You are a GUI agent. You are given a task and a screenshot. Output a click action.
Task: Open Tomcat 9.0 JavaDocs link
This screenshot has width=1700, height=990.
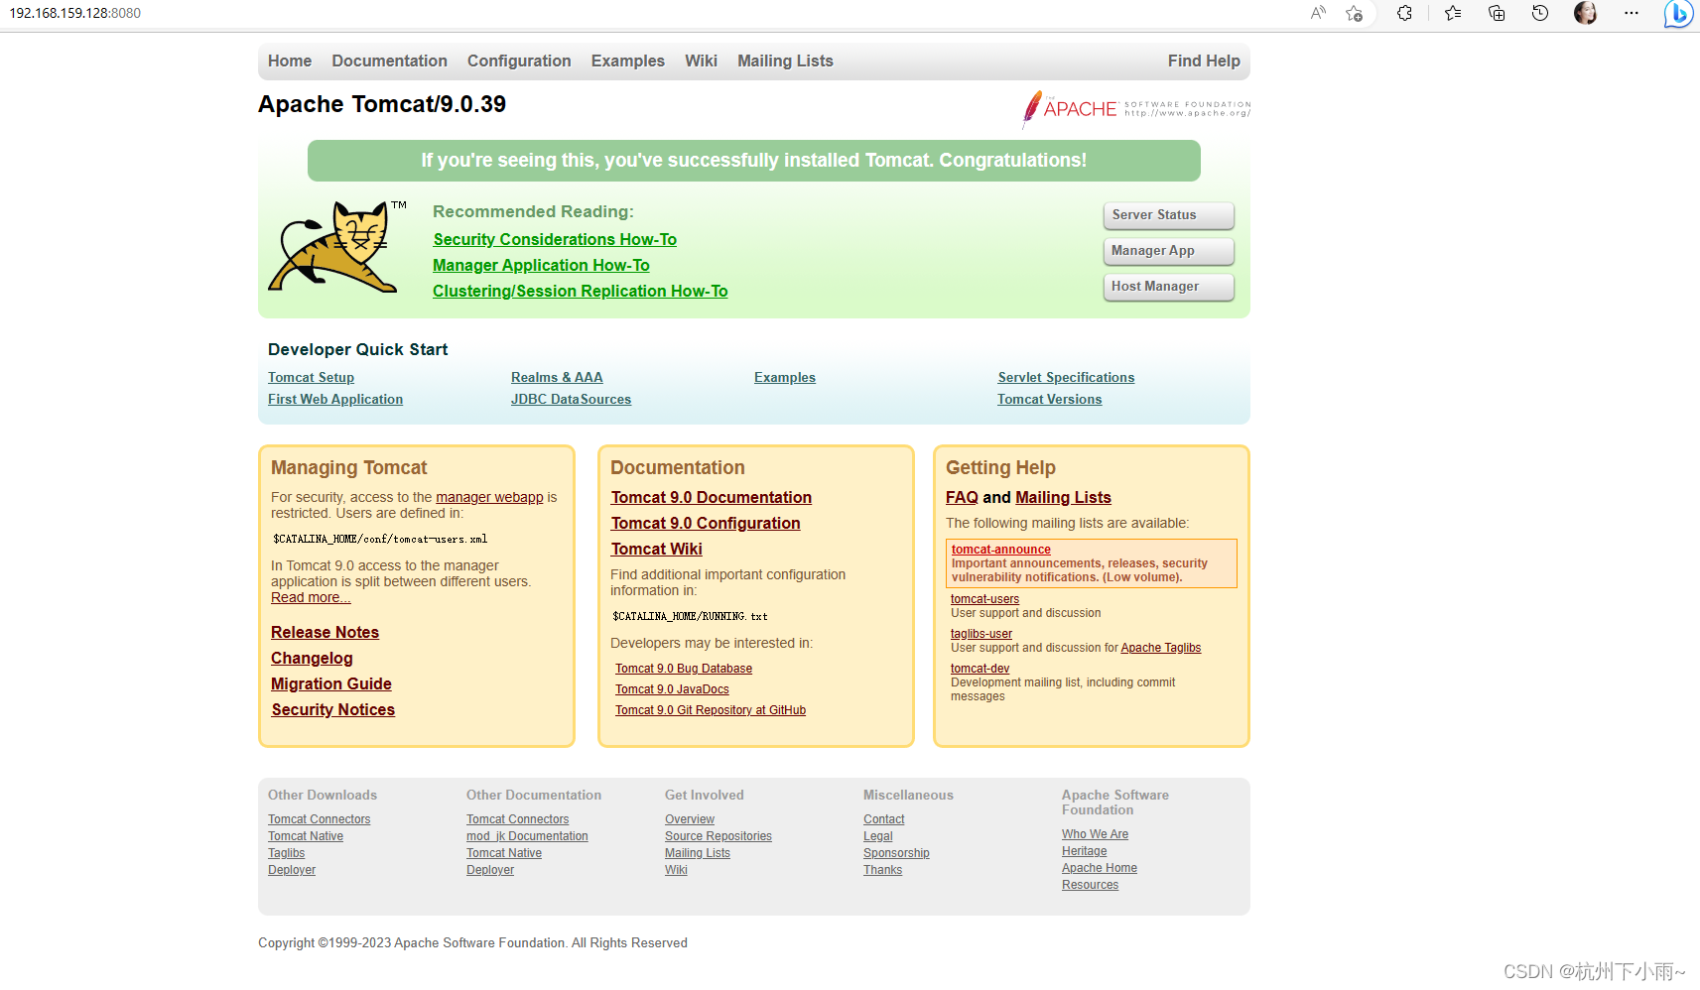672,689
